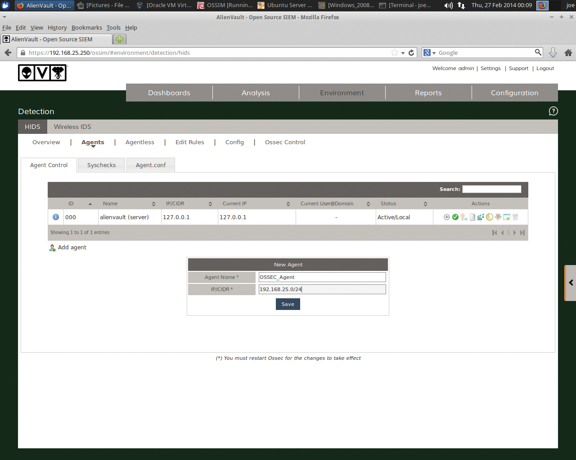Screen dimensions: 576x460
Task: Open the Edit Rules section
Action: 190,142
